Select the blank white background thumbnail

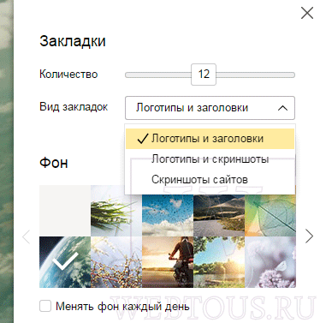65,211
